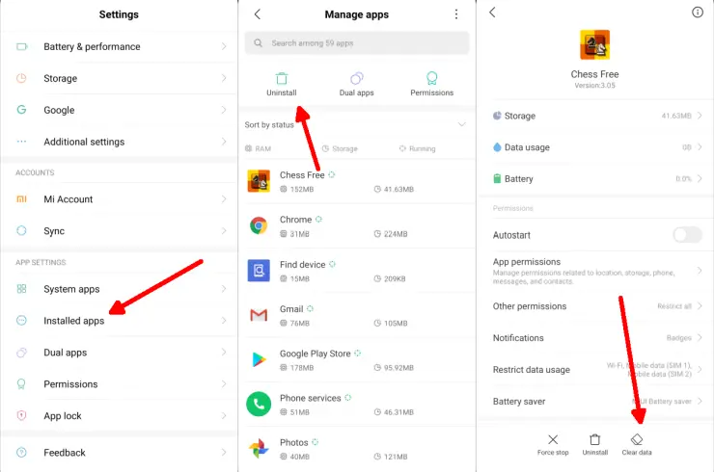
Task: Select the Chrome app name
Action: tap(295, 220)
